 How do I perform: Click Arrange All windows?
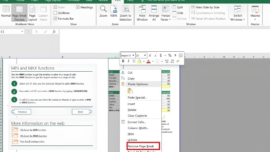click(x=154, y=13)
